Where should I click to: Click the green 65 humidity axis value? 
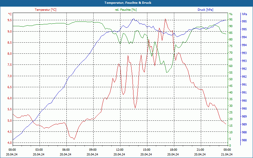coord(231,59)
